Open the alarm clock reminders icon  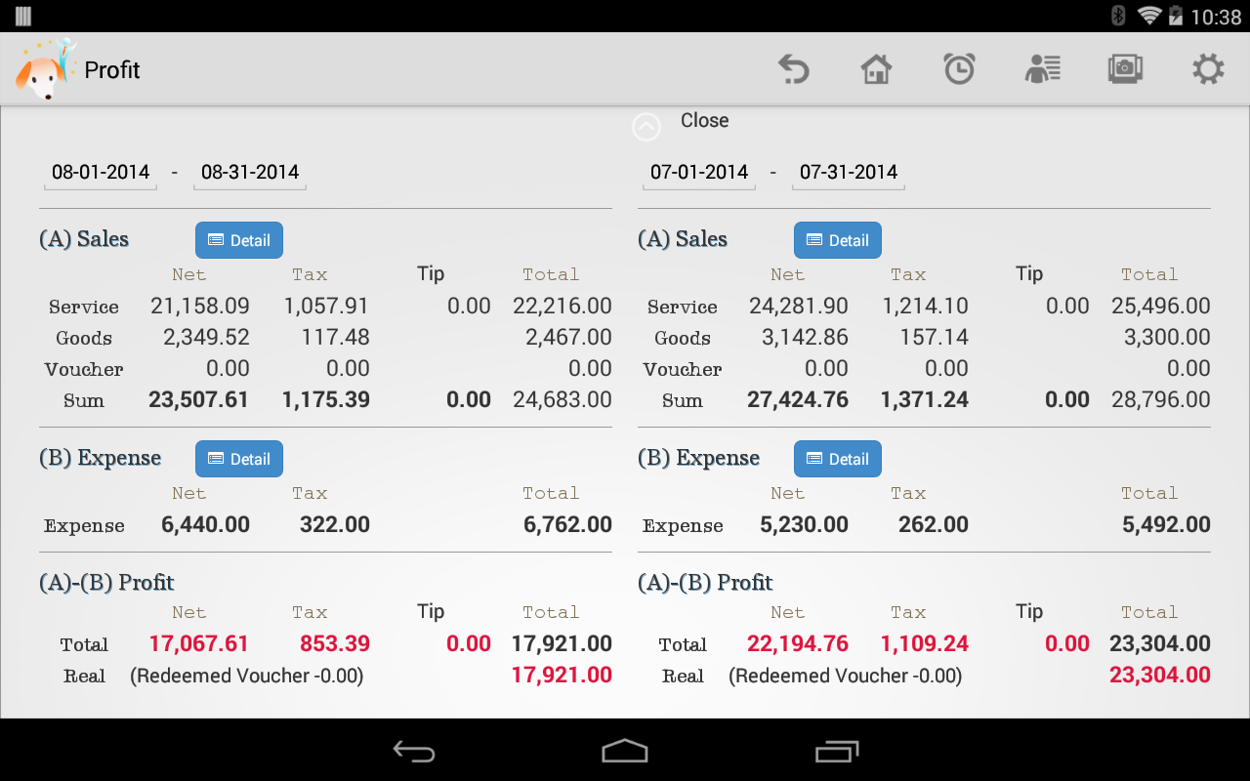959,69
